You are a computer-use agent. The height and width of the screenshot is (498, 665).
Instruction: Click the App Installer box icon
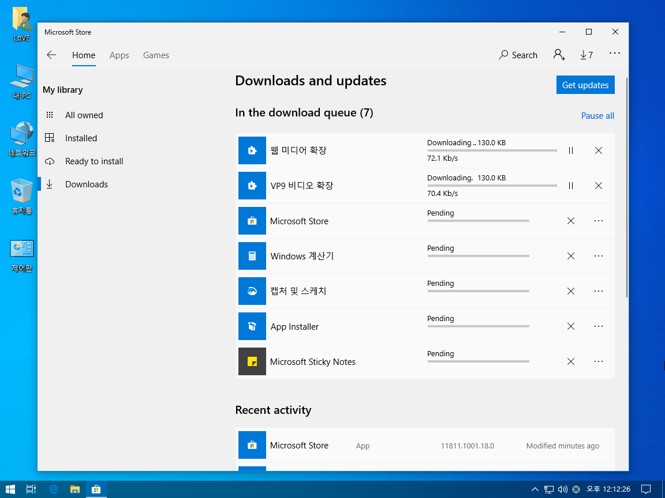tap(252, 326)
